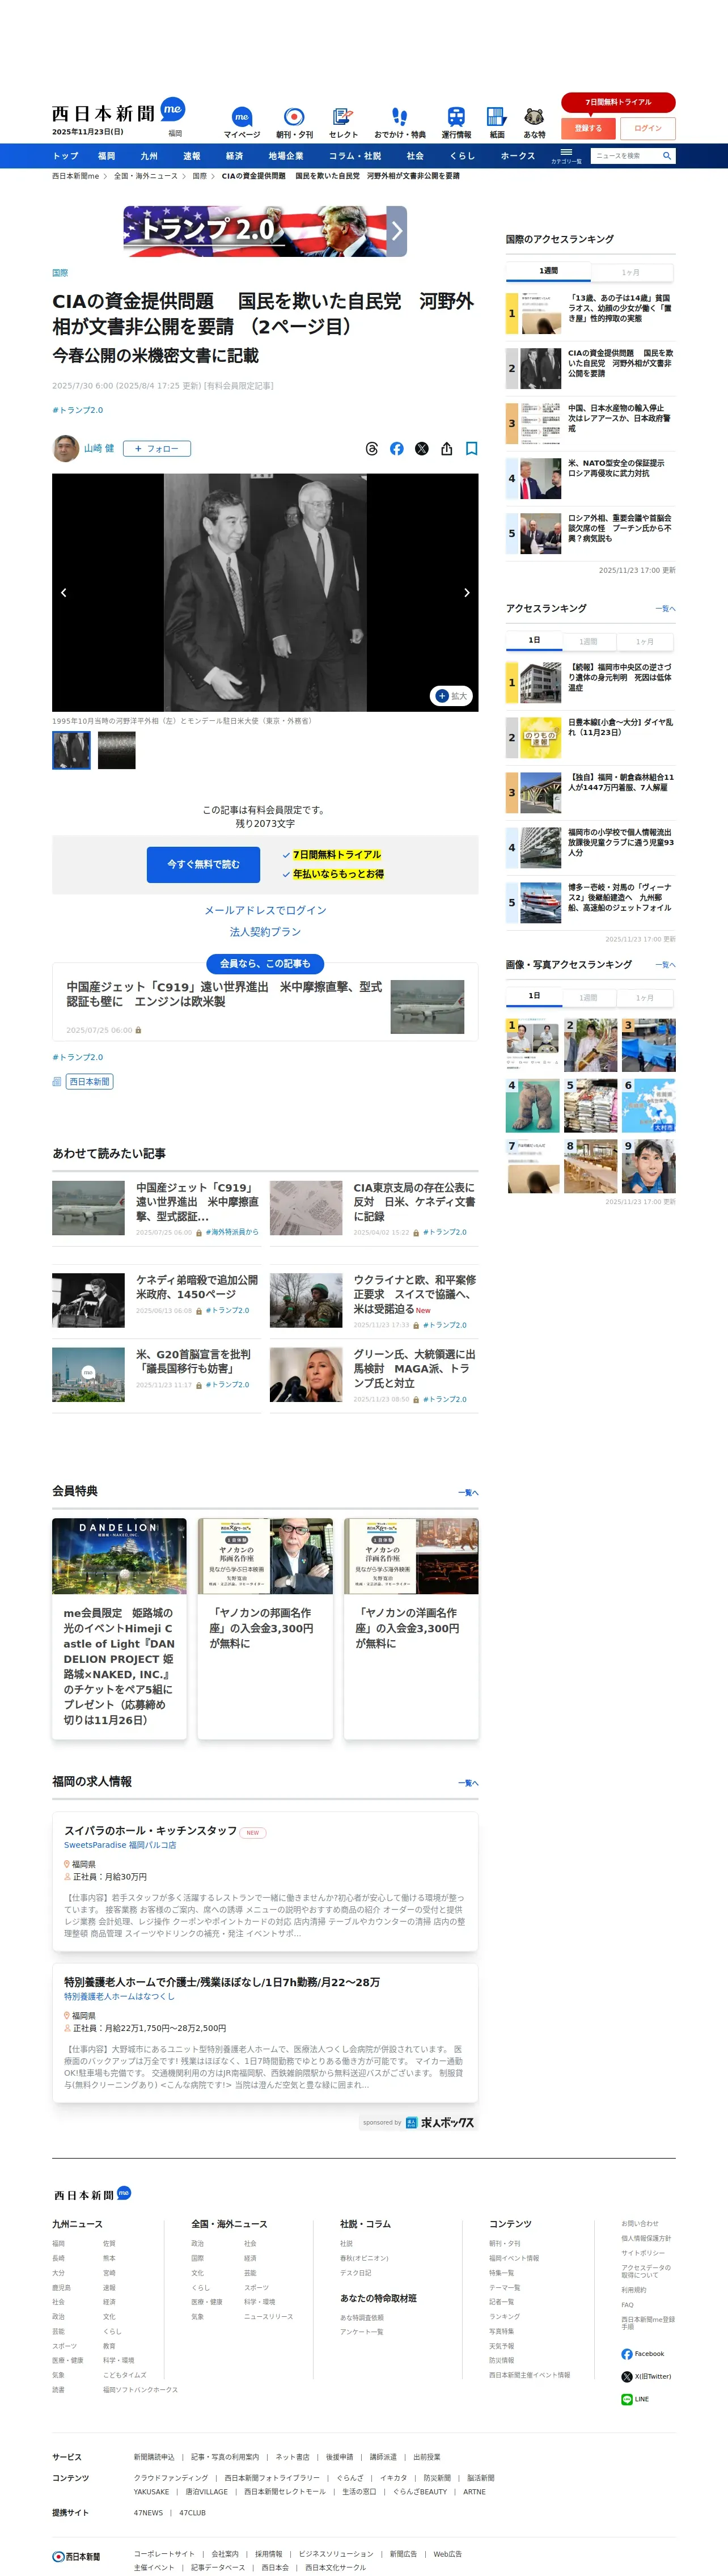Open おでかけ・特典 footprints icon
728x2576 pixels.
400,123
